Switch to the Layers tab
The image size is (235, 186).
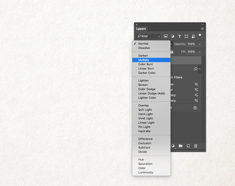click(141, 29)
